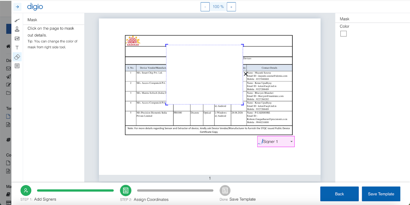Click the Back button
Image resolution: width=410 pixels, height=205 pixels.
click(340, 194)
